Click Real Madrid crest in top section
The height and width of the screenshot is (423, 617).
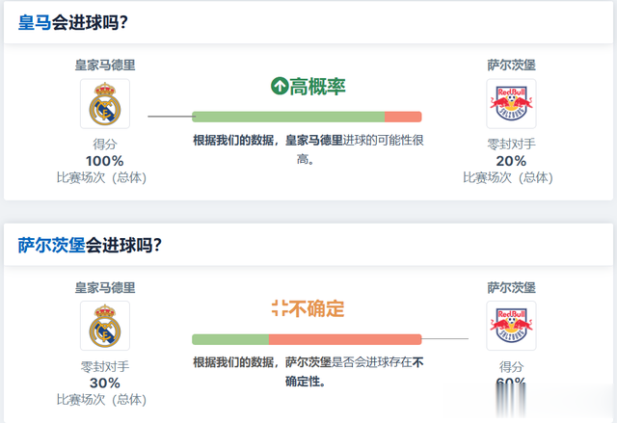[x=105, y=104]
